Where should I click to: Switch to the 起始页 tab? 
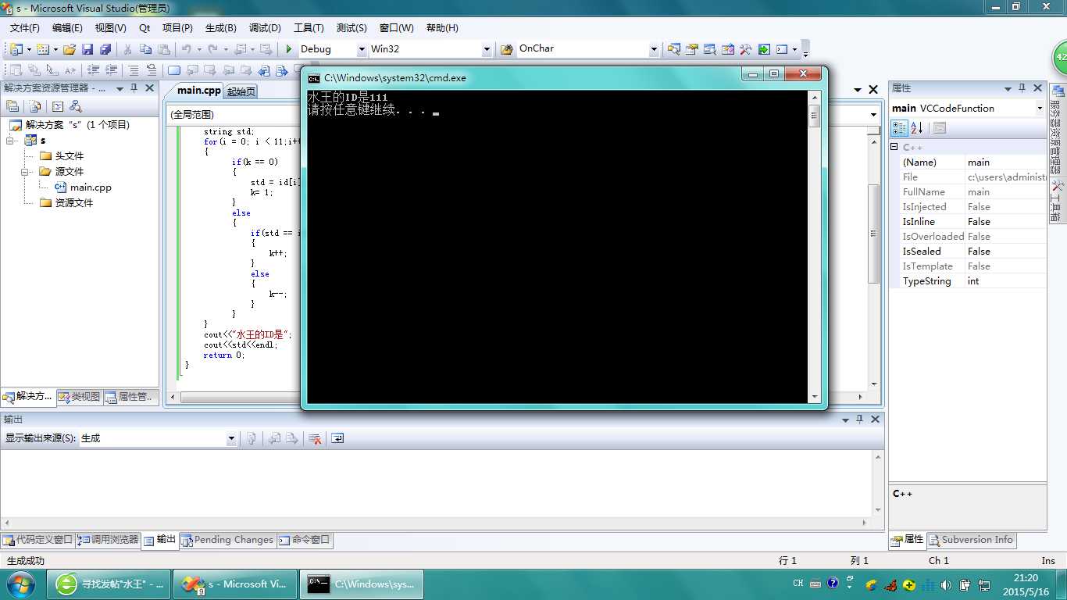pos(241,91)
